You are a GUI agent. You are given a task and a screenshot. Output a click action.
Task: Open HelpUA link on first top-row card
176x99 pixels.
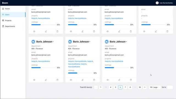coord(34,18)
